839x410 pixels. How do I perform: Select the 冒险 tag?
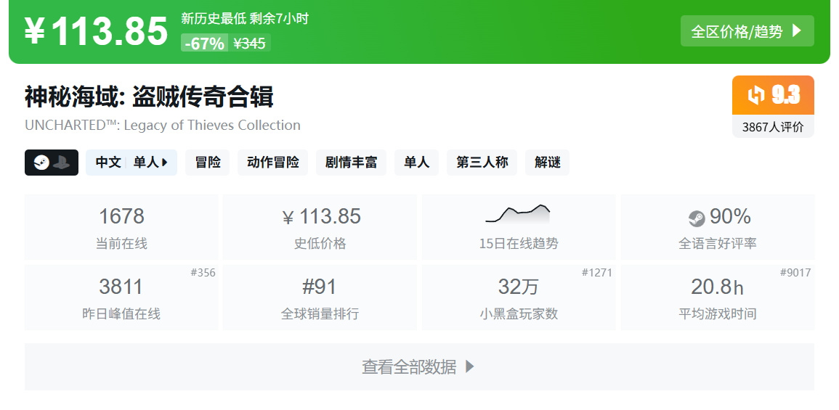pos(207,163)
